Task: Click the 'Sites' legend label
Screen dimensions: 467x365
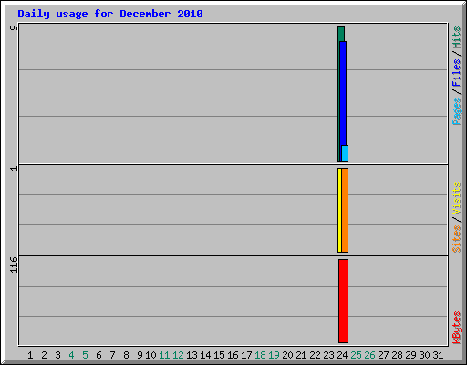Action: (456, 239)
